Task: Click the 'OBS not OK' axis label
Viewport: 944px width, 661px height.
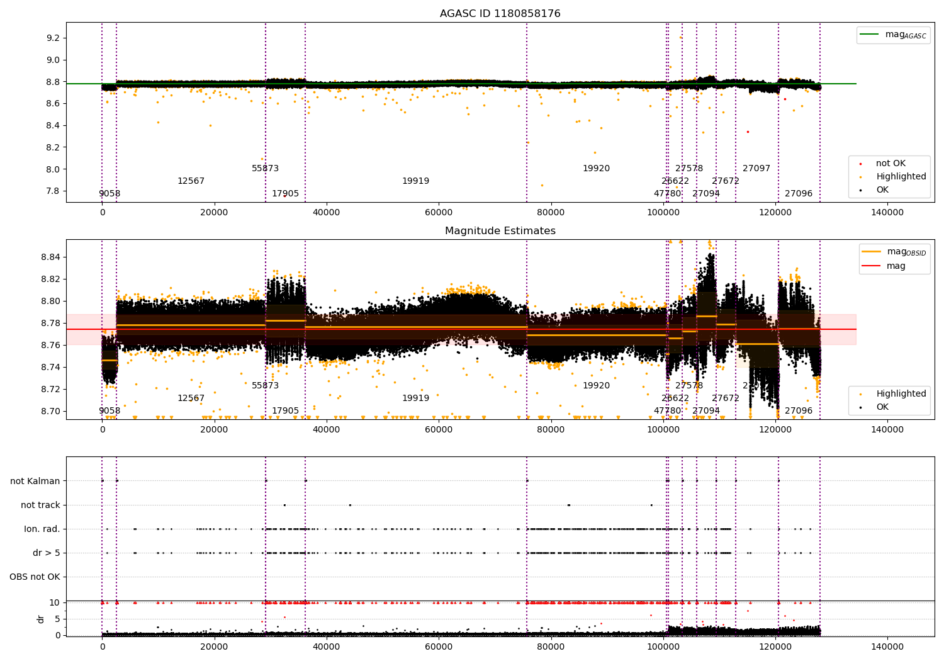Action: pos(35,577)
